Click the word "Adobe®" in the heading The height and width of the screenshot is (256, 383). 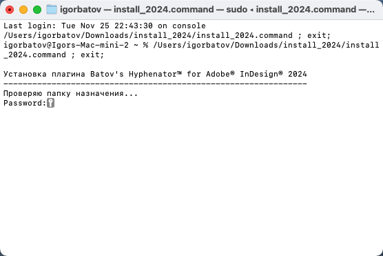coord(220,74)
